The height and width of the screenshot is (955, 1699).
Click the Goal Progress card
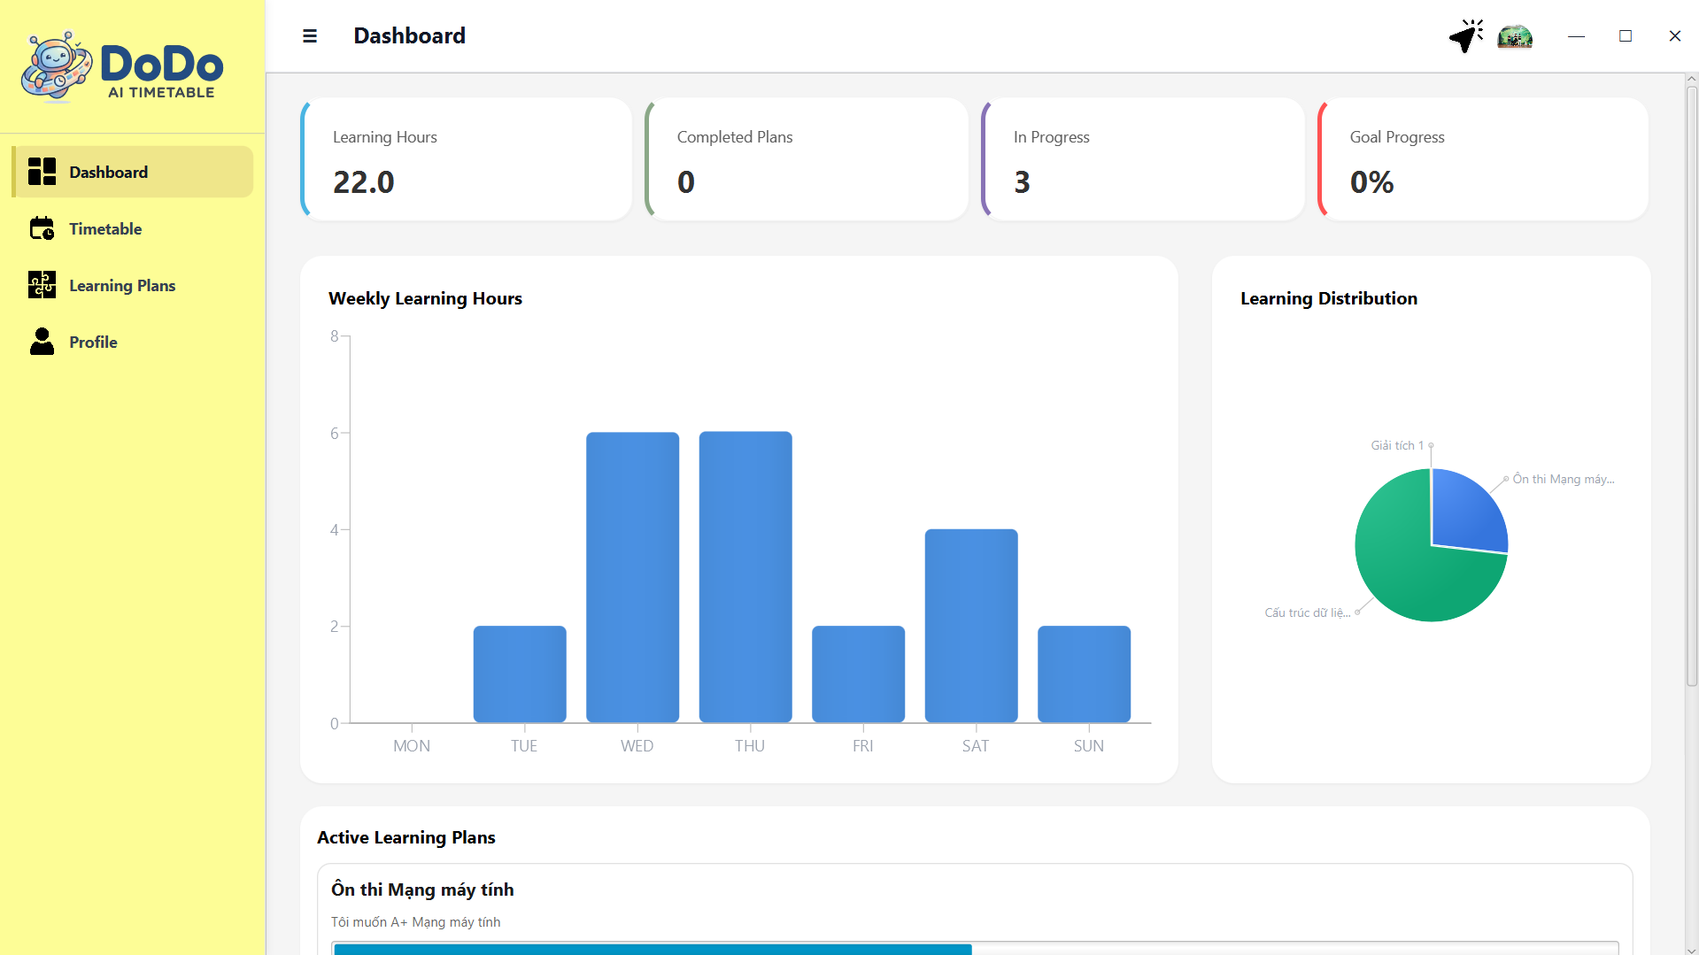(x=1483, y=159)
